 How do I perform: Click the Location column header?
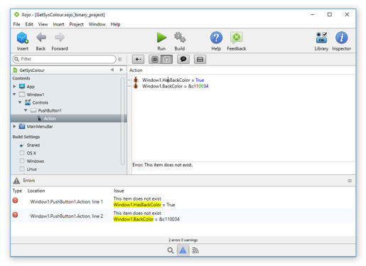[x=36, y=191]
